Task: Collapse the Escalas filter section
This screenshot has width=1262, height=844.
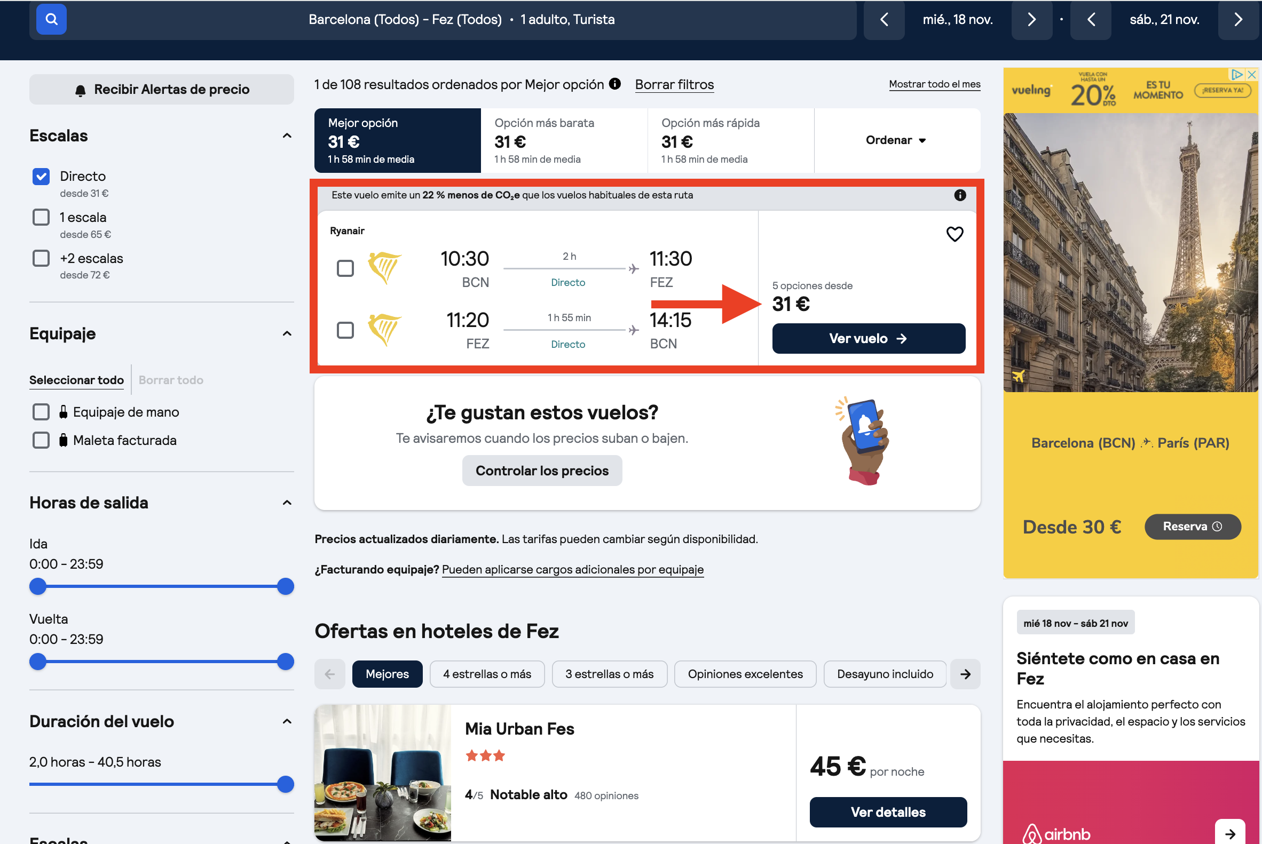Action: tap(287, 136)
